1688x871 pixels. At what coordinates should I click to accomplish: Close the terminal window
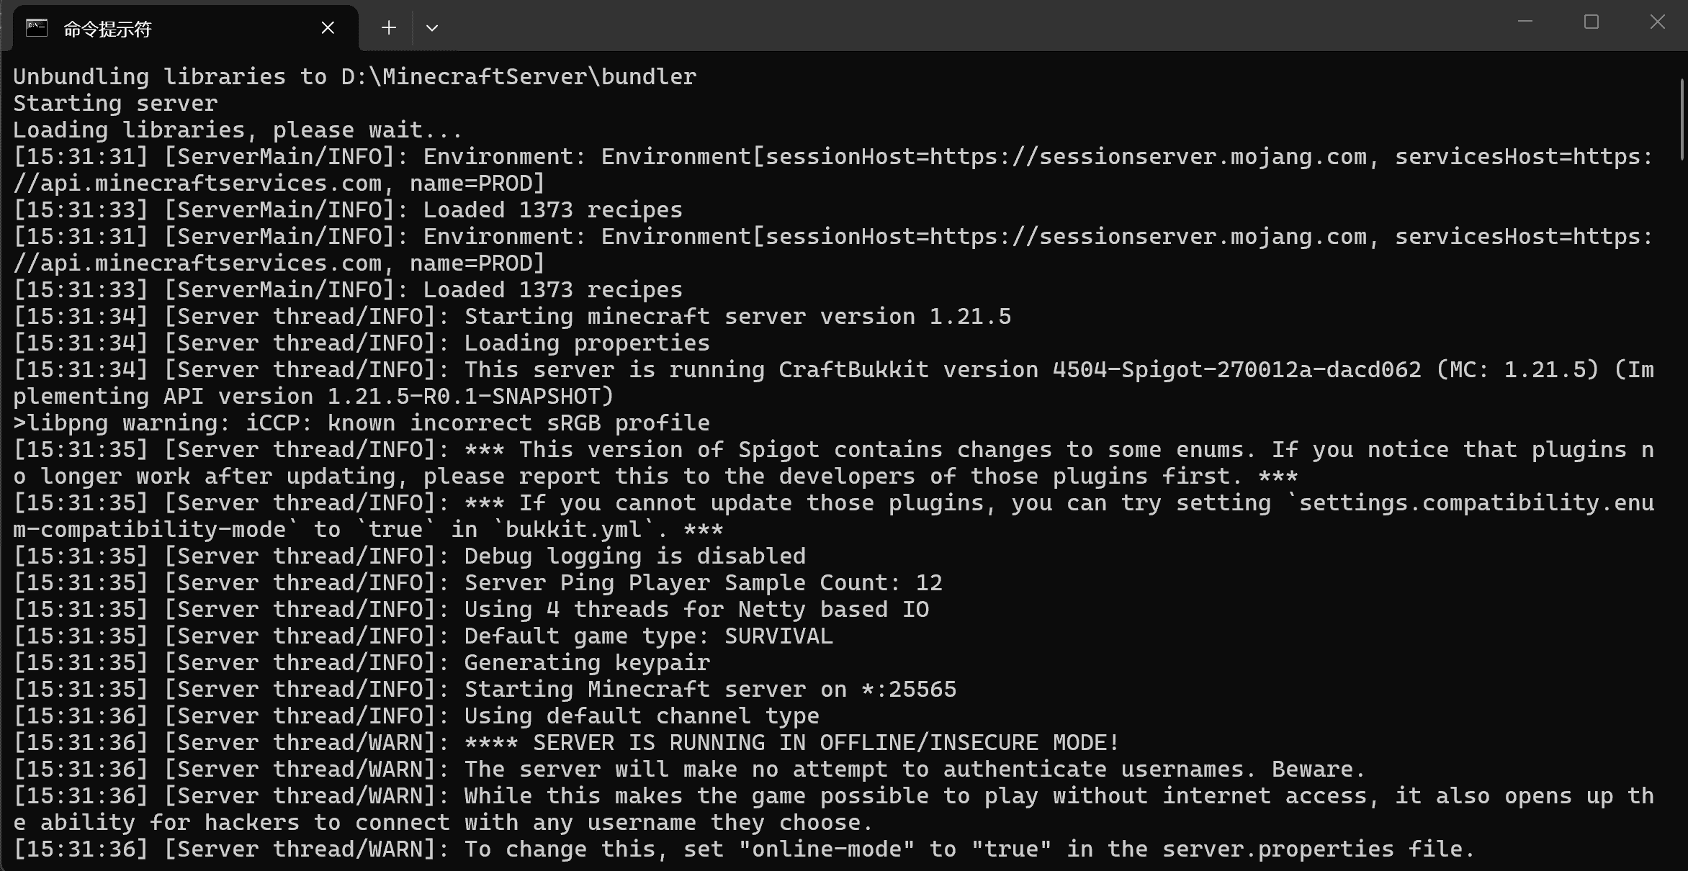[1658, 22]
